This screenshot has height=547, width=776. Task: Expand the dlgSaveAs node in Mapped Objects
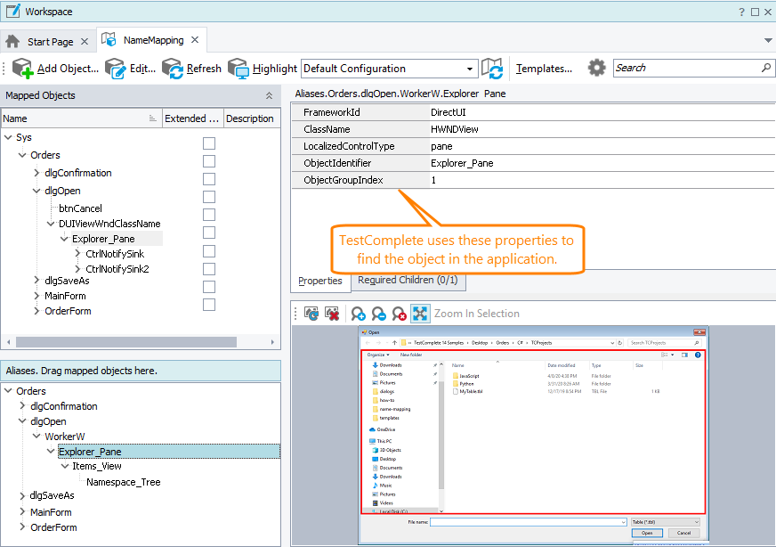point(36,281)
